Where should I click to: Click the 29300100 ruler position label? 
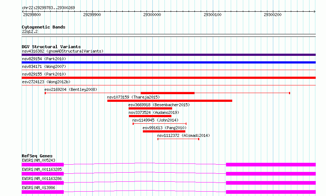tap(212, 15)
